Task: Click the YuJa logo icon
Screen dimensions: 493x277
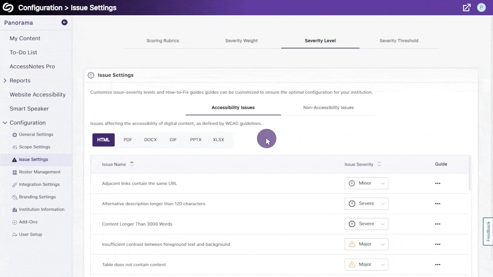Action: (8, 8)
